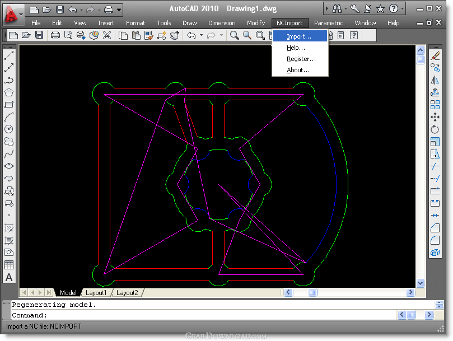Click the InfoCenter favorites star icon
The image size is (453, 341).
[x=380, y=8]
